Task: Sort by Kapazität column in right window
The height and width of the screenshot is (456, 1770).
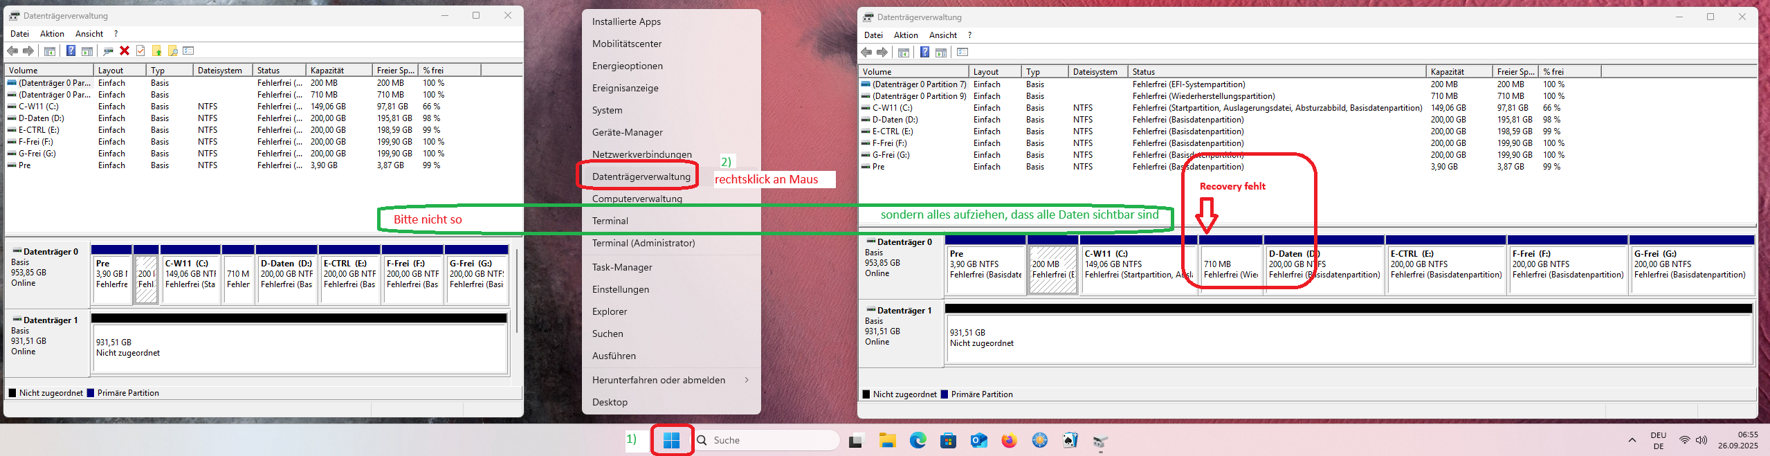Action: click(x=1459, y=72)
